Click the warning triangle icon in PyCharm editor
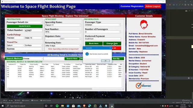 pos(186,11)
